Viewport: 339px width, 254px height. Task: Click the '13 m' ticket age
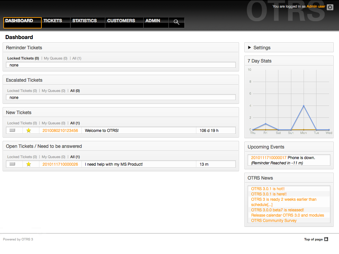(x=204, y=164)
